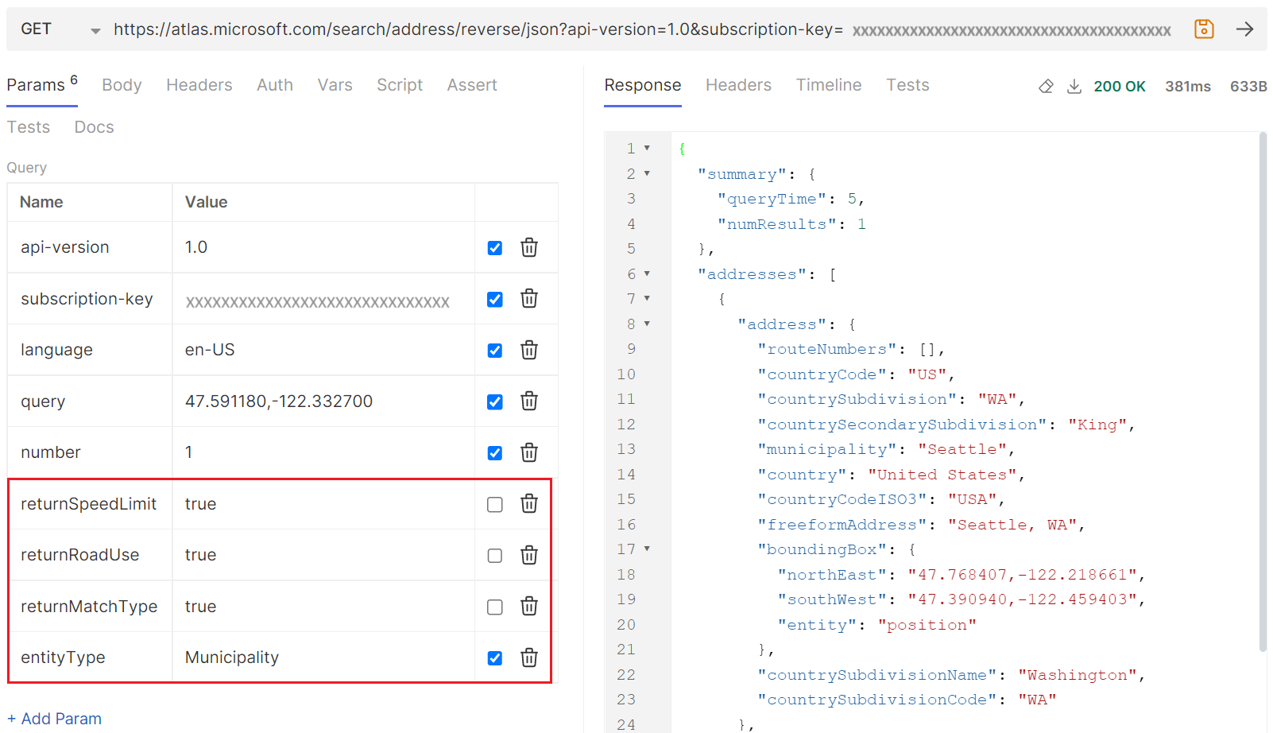Enable the returnMatchType parameter checkbox
This screenshot has height=733, width=1273.
(x=494, y=606)
